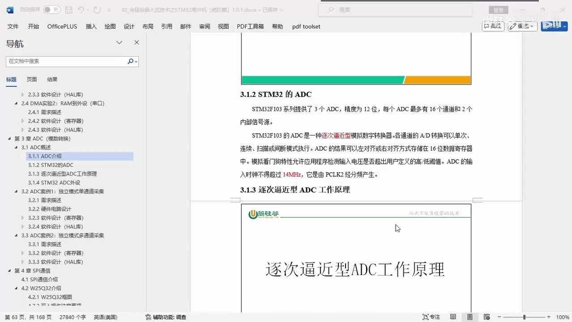This screenshot has height=322, width=572.
Task: Go to heading 3.2.2 硬件电路设计
Action: pyautogui.click(x=50, y=209)
